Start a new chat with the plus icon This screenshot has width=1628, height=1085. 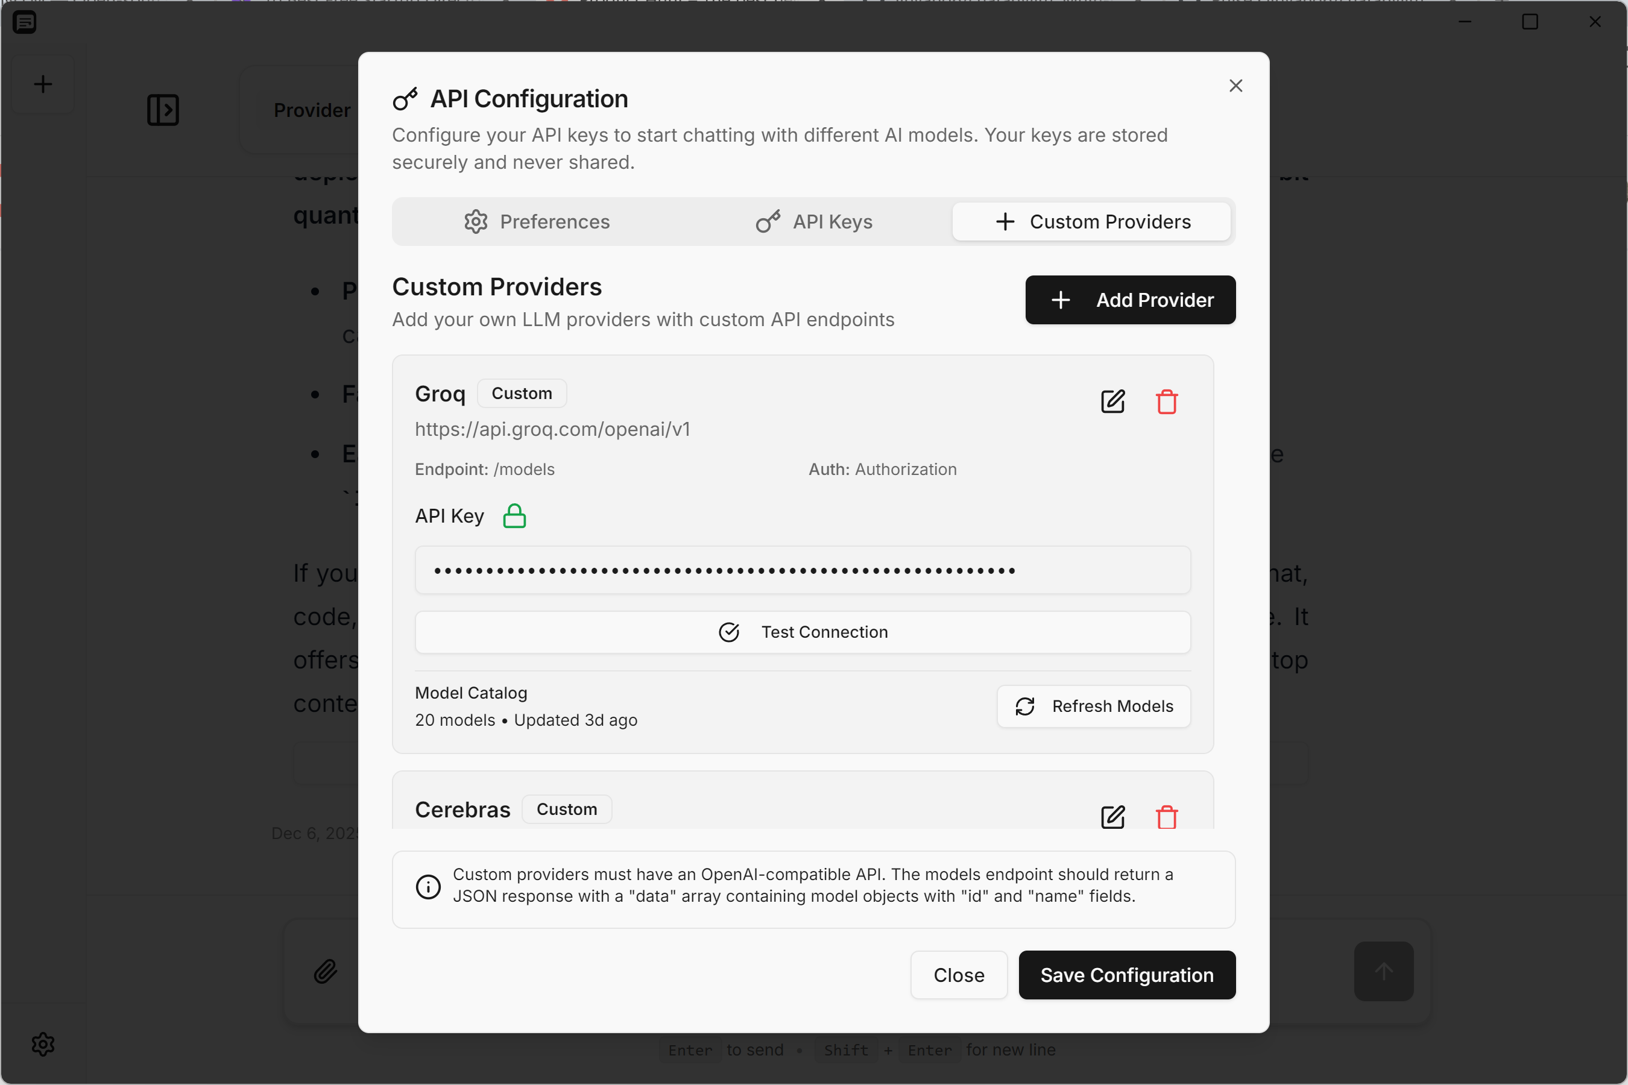tap(42, 84)
